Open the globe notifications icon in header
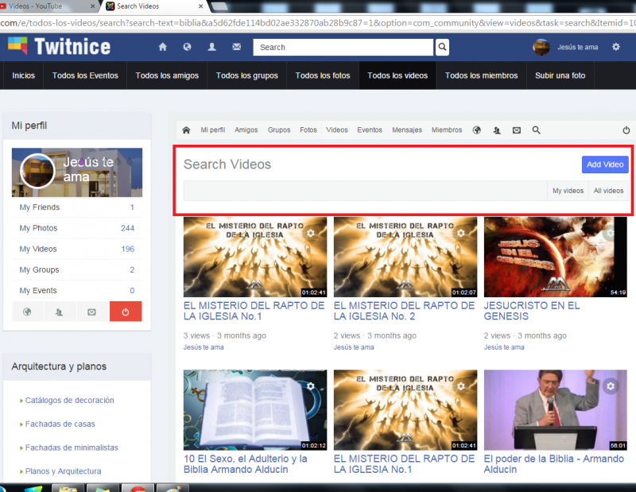636x492 pixels. [187, 47]
